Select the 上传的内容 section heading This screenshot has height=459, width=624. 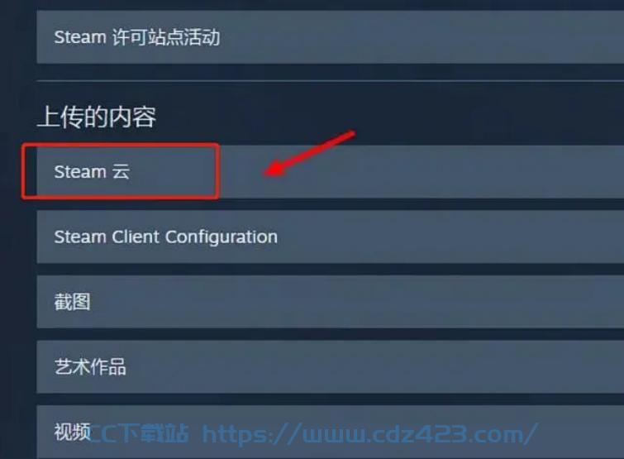click(x=97, y=117)
